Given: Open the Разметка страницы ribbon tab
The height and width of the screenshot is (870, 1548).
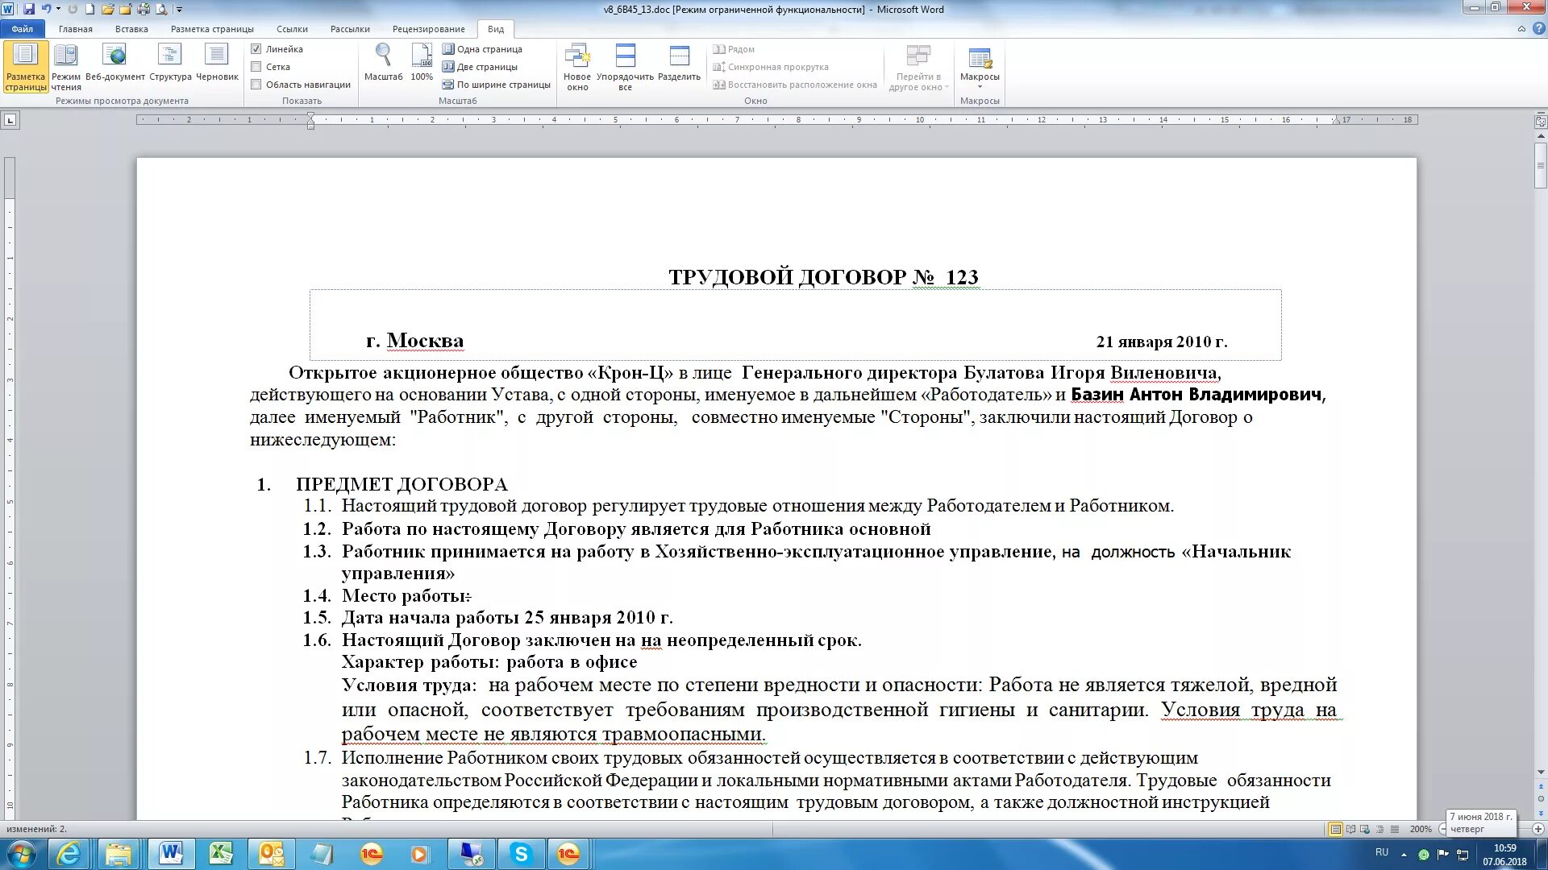Looking at the screenshot, I should pyautogui.click(x=212, y=29).
